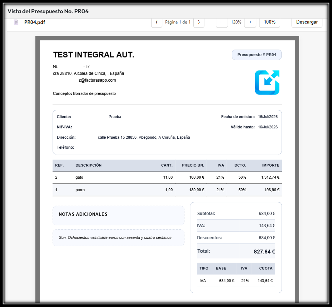Image resolution: width=332 pixels, height=307 pixels.
Task: Click the 120% zoom level value
Action: [x=236, y=22]
